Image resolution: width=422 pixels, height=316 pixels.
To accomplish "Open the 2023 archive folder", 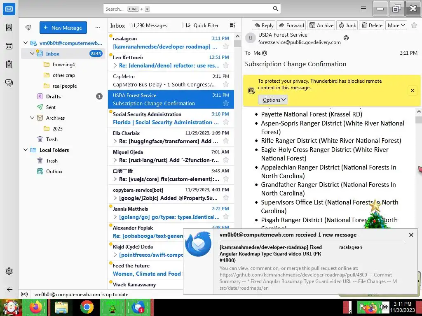I will tap(63, 128).
